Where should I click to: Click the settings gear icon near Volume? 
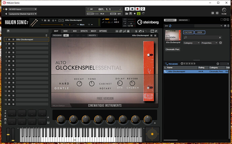pos(217,13)
